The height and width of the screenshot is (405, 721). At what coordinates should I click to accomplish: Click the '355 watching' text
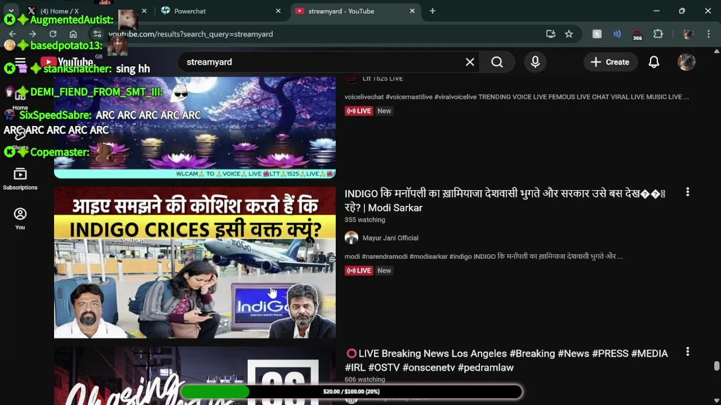[x=365, y=220]
